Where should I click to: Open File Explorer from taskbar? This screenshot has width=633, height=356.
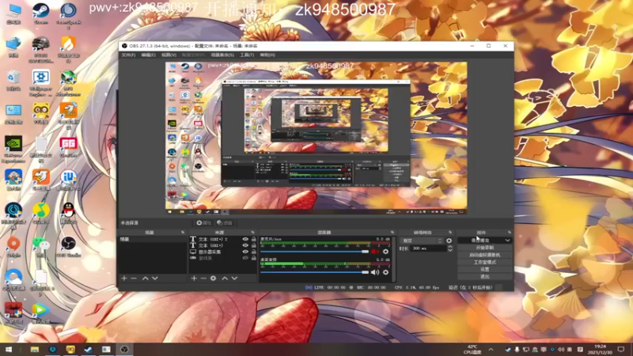[35, 349]
